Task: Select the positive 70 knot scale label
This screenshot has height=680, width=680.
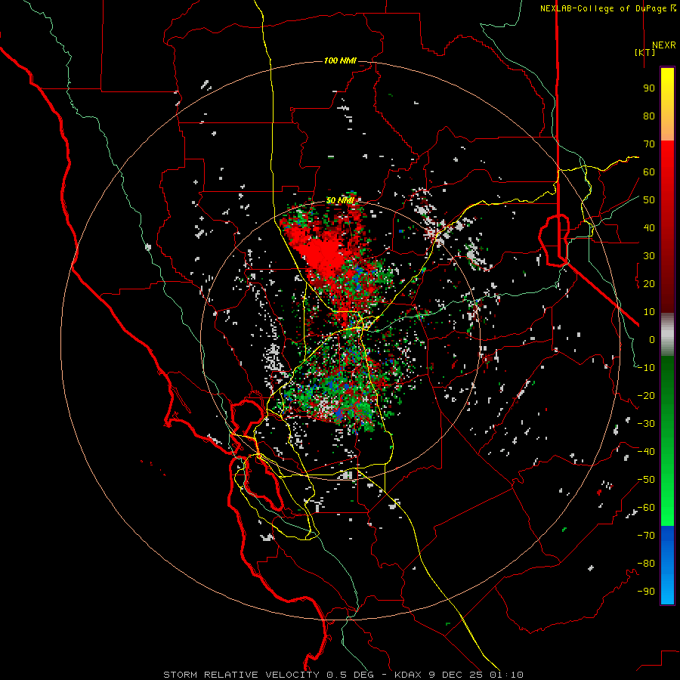Action: (649, 144)
